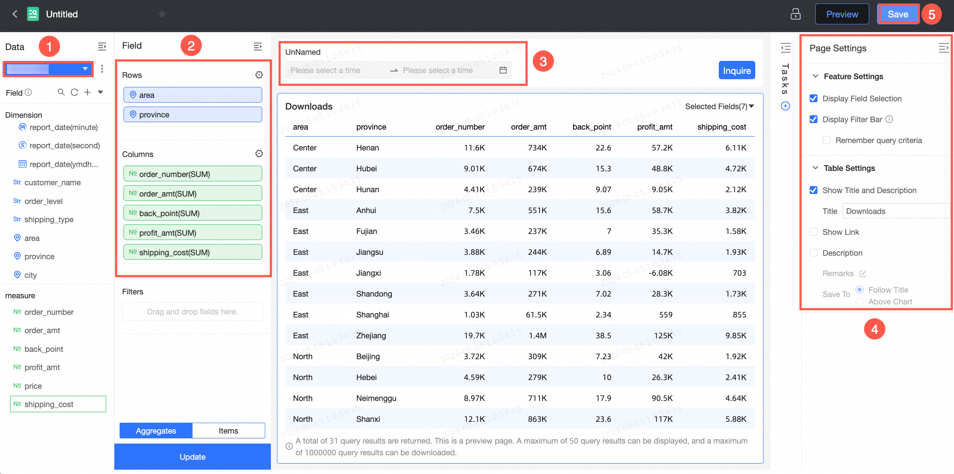Add a task with plus circle icon
This screenshot has width=954, height=474.
pyautogui.click(x=785, y=106)
